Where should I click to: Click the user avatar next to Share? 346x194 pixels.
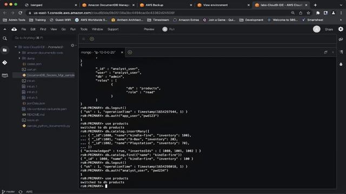317,29
